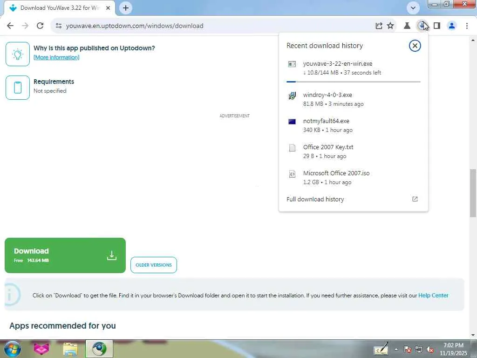The height and width of the screenshot is (358, 477).
Task: Click the muted volume tray icon
Action: [x=430, y=349]
